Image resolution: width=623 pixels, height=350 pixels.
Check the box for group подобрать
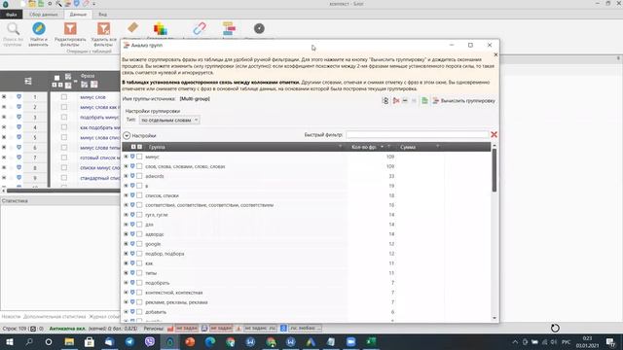point(139,283)
